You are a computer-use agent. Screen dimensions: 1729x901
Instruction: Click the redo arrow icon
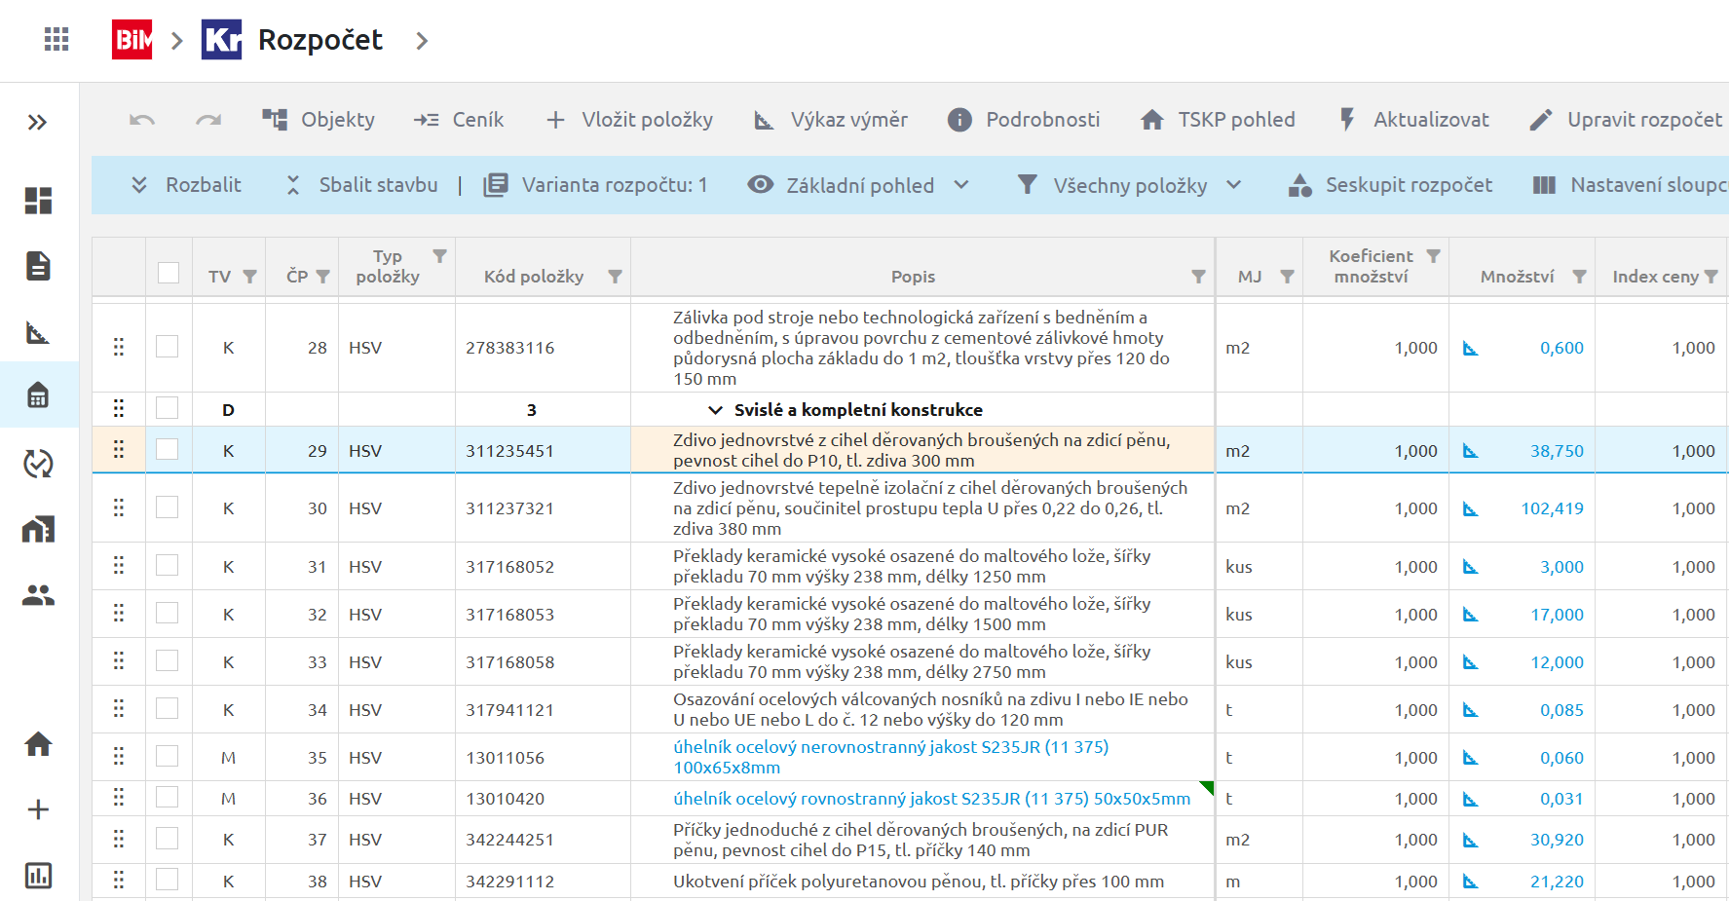click(208, 120)
